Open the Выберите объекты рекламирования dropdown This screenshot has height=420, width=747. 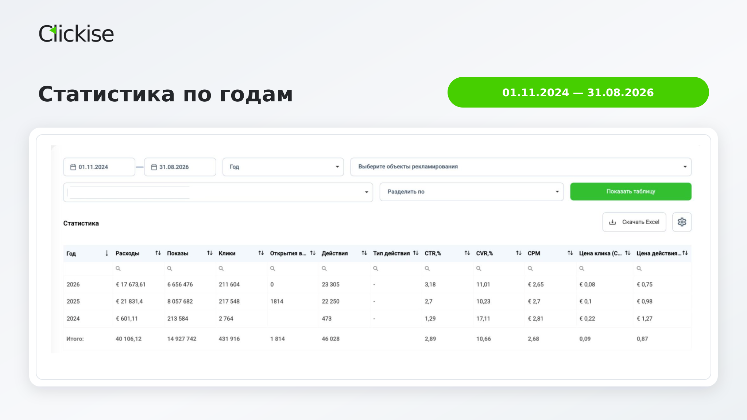click(x=521, y=167)
